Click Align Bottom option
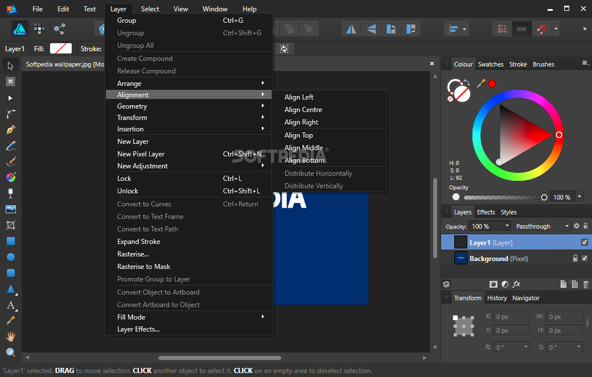The height and width of the screenshot is (377, 592). pyautogui.click(x=305, y=160)
